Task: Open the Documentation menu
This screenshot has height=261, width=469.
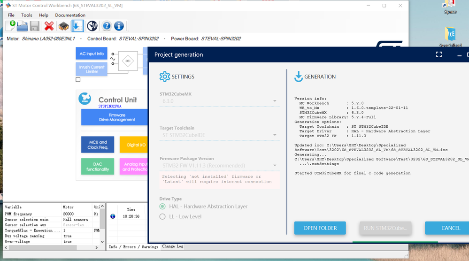Action: (70, 15)
